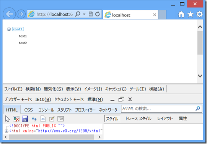Open the スタイル pane tab

coord(112,119)
